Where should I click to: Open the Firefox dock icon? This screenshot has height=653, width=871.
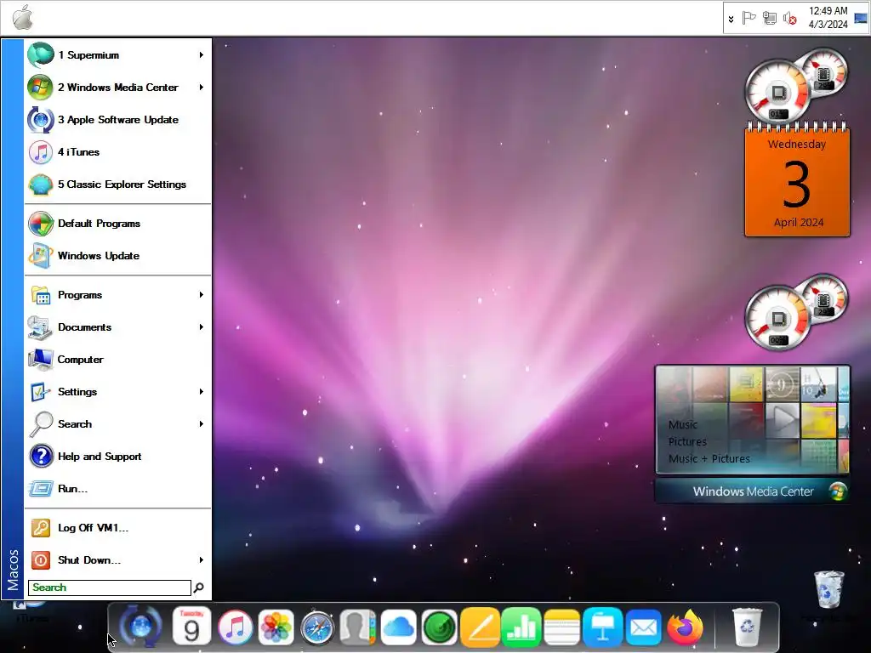[685, 627]
